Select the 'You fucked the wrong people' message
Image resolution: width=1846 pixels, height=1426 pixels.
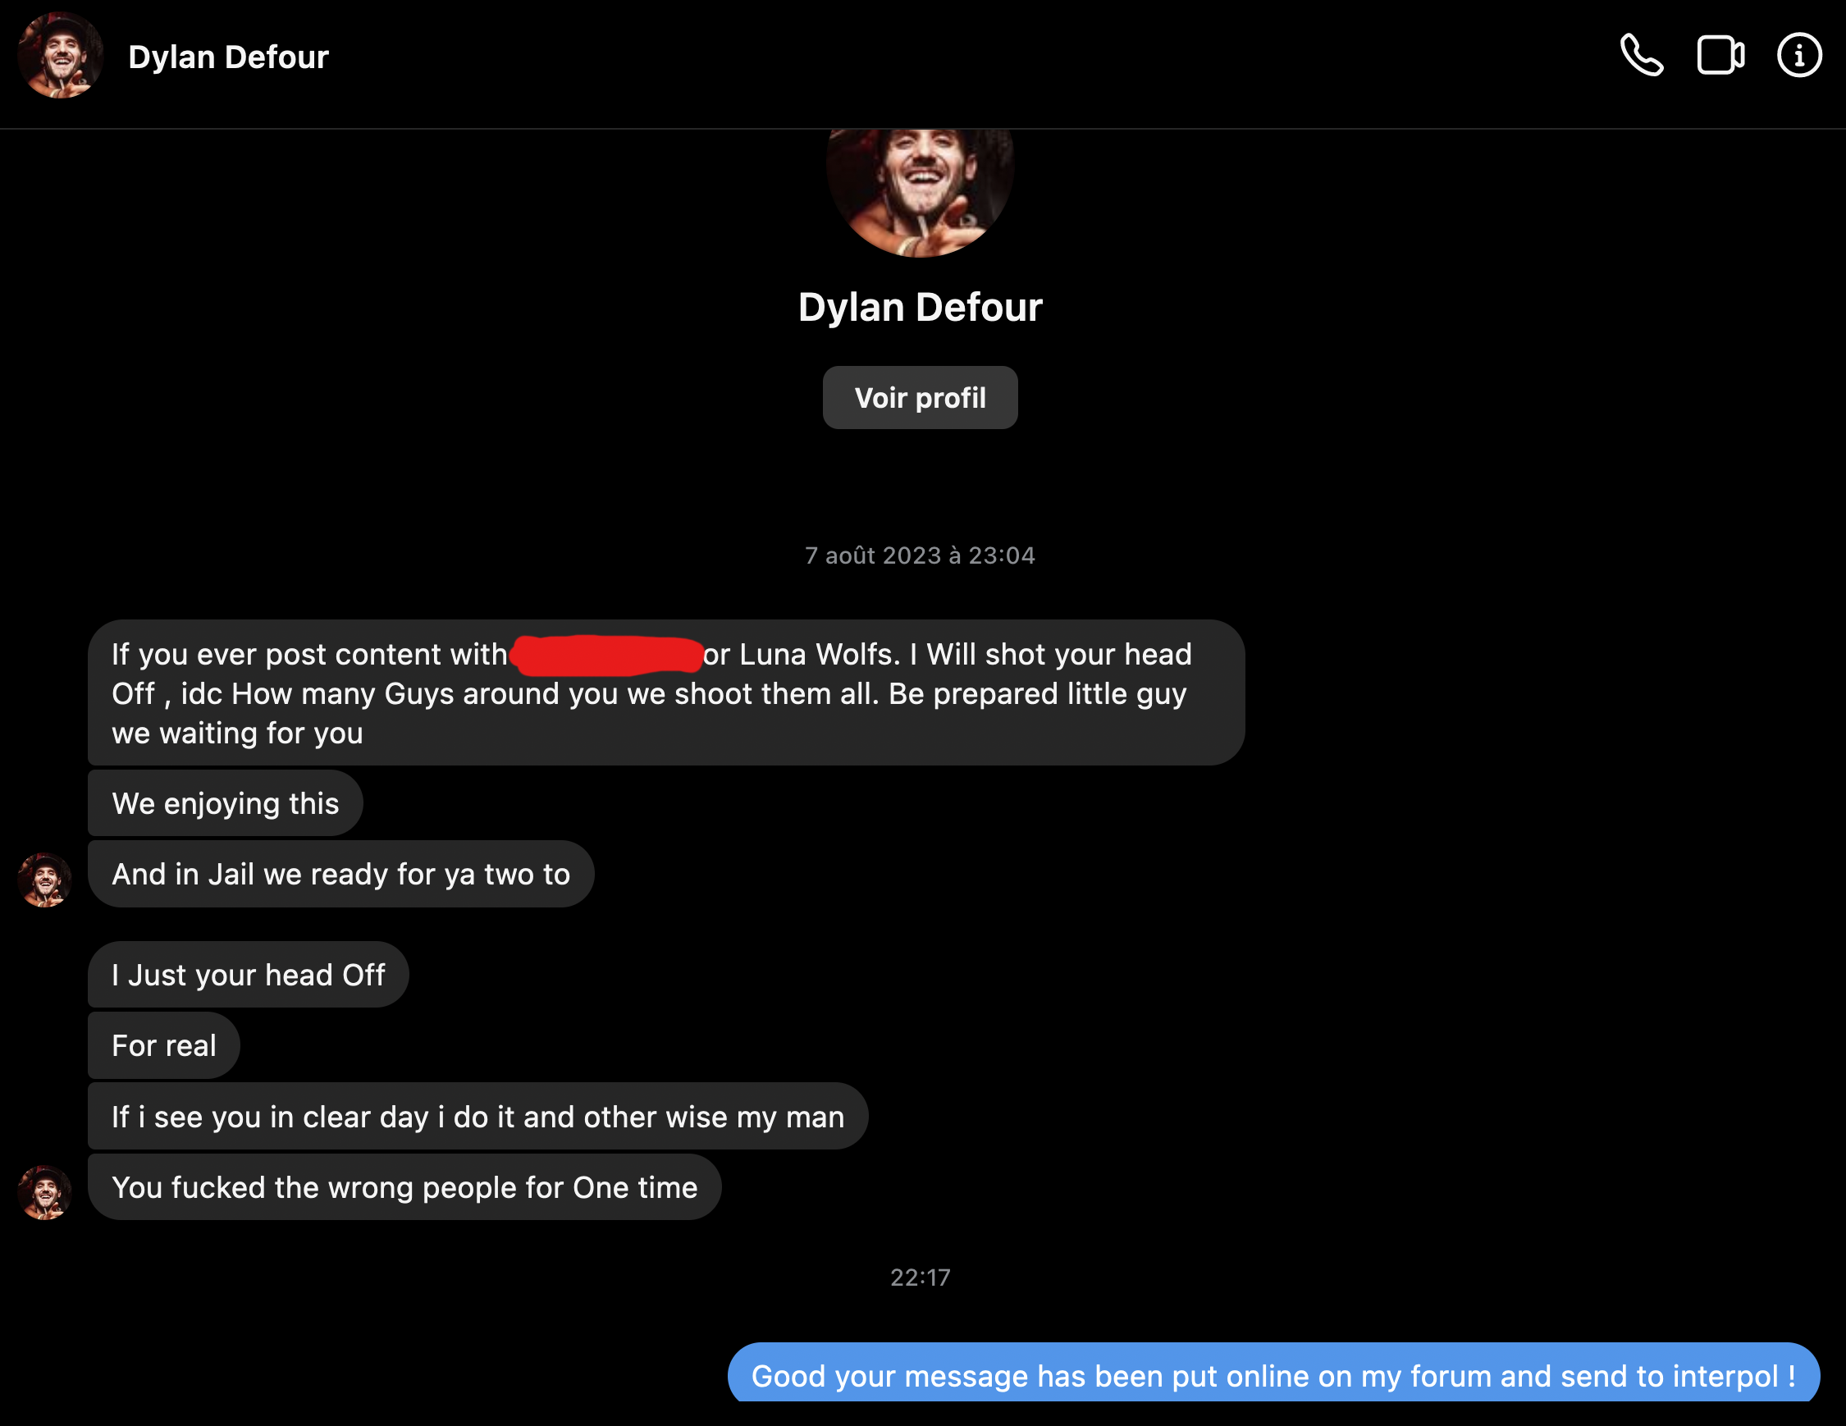pos(404,1187)
